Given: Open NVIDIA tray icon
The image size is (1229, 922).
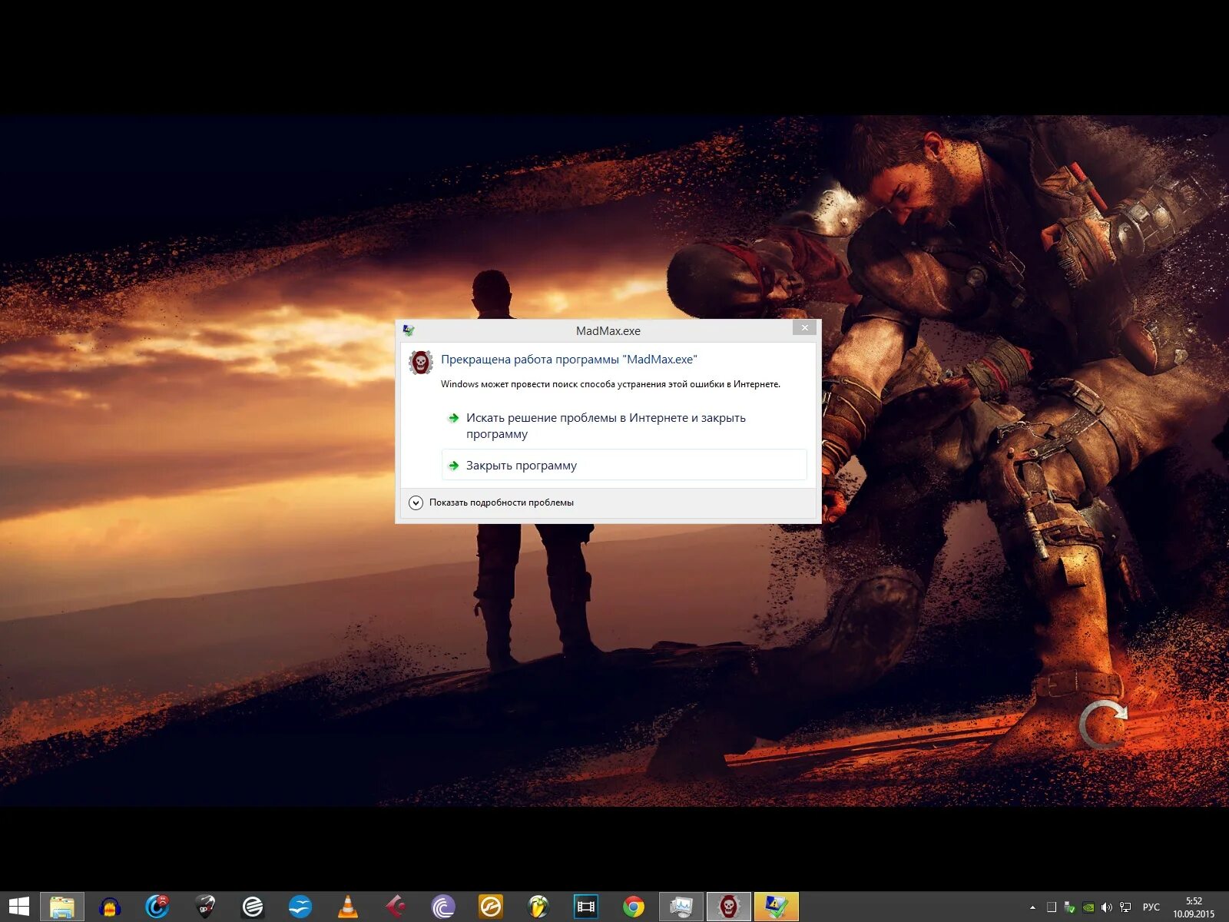Looking at the screenshot, I should point(1088,907).
